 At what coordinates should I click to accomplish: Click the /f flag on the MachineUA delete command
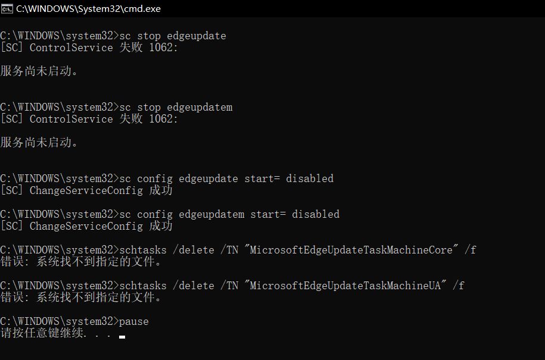(x=458, y=286)
